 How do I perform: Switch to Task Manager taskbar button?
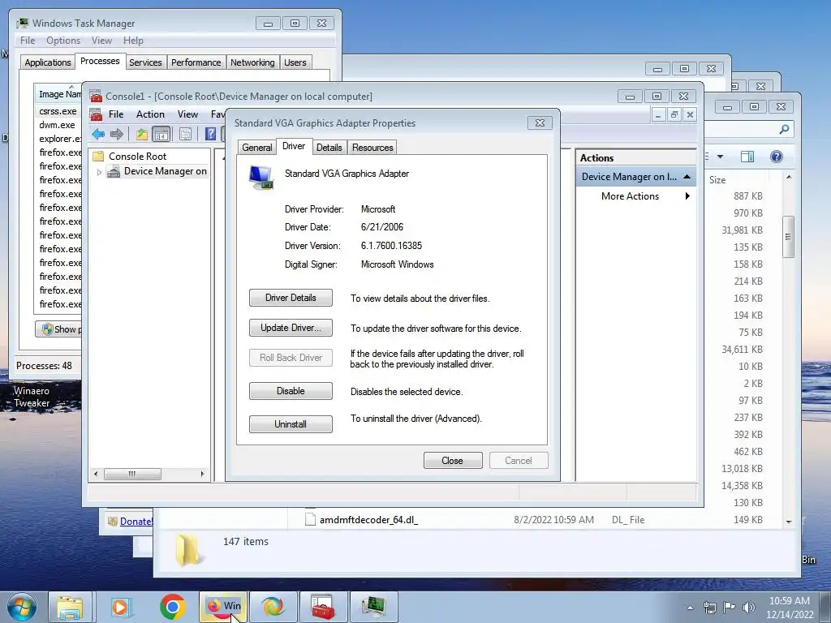coord(373,607)
